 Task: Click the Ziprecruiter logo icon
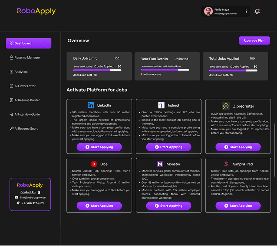226,106
